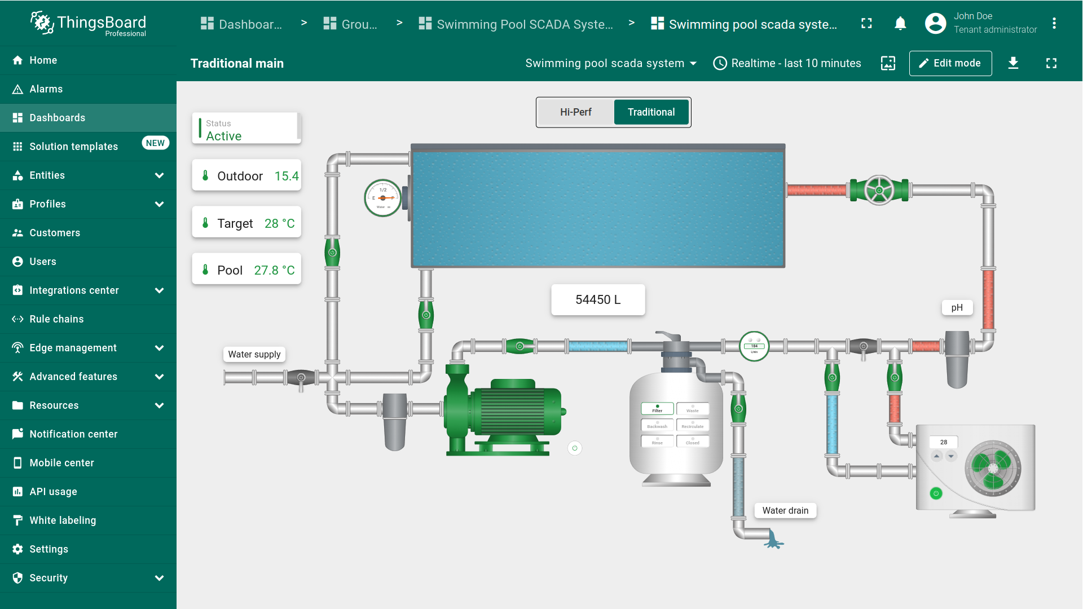Click the Swimming Pool SCADA System breadcrumb
This screenshot has width=1083, height=609.
tap(516, 24)
